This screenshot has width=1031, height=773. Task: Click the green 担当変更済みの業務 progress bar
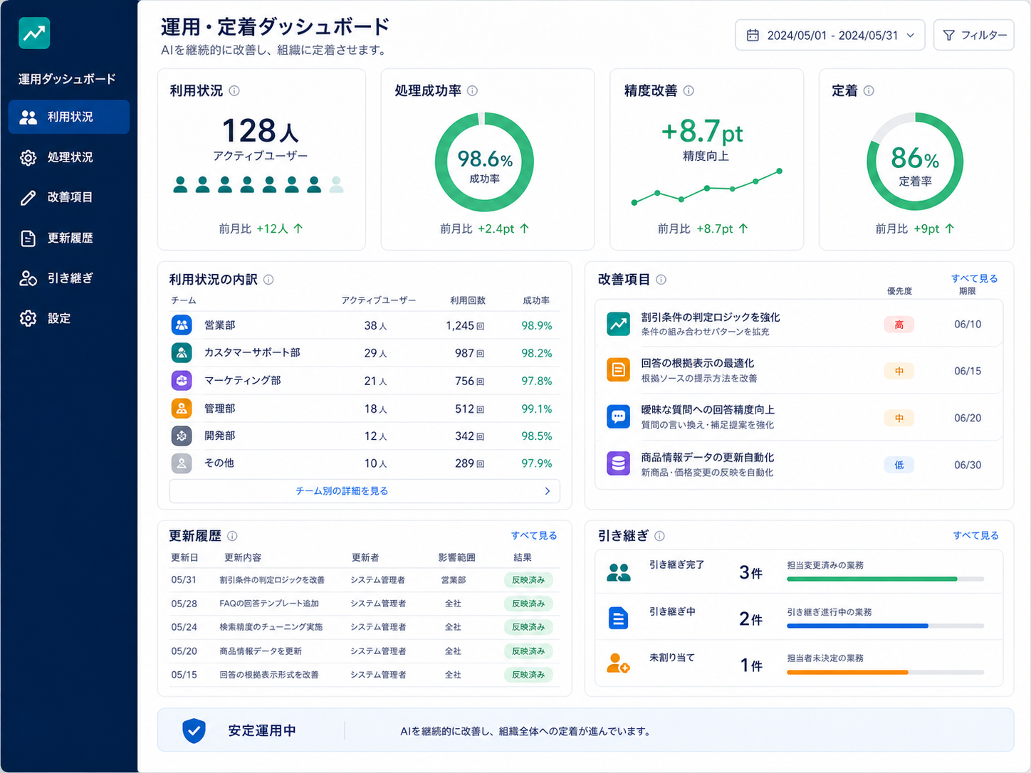point(885,579)
